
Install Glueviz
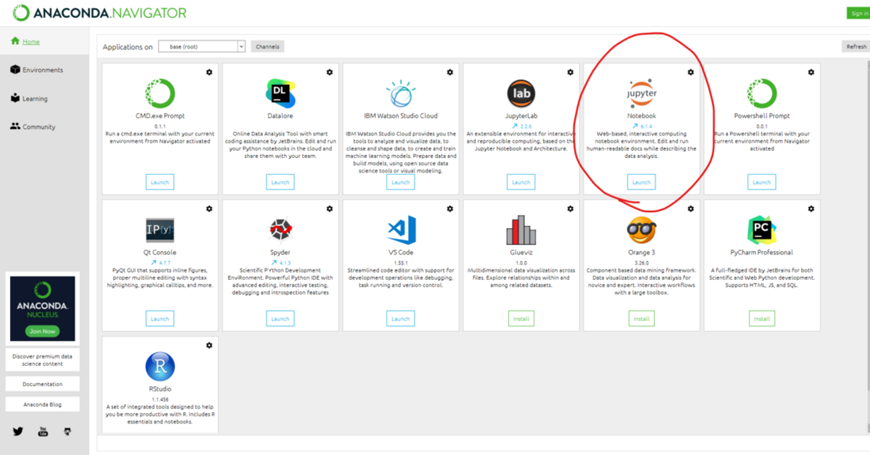tap(520, 318)
